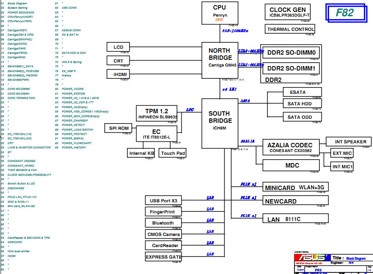Click index entry "42 DISCHARGE"
373x274 pixels.
tap(13, 188)
